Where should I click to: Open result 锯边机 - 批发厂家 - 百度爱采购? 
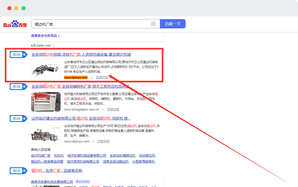[x=57, y=171]
